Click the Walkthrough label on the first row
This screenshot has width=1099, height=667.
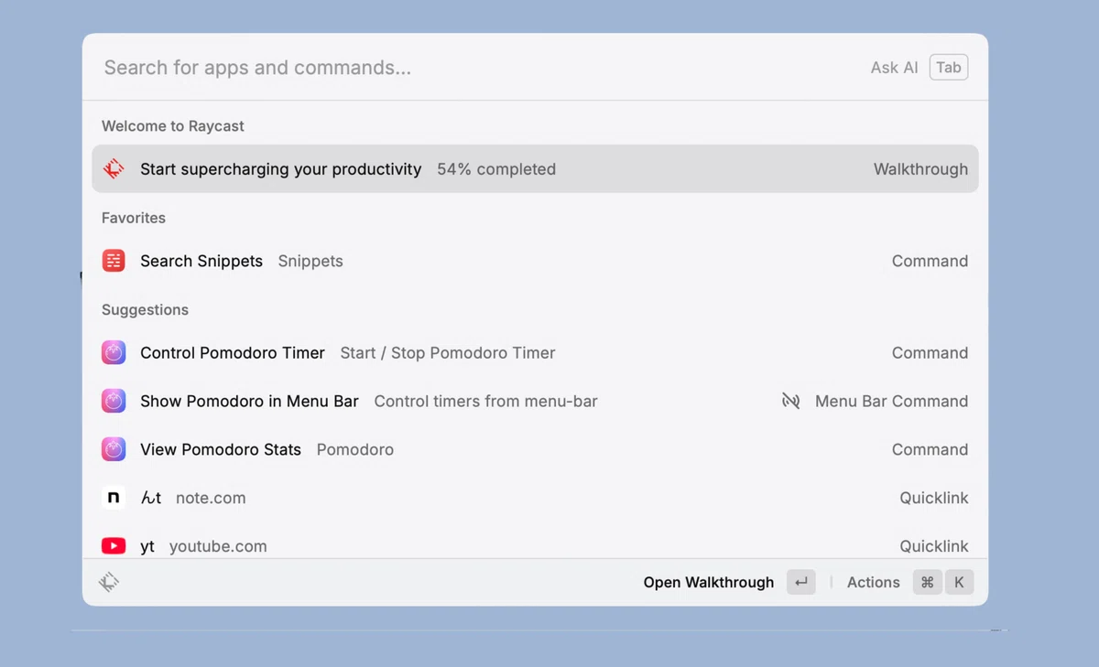920,169
